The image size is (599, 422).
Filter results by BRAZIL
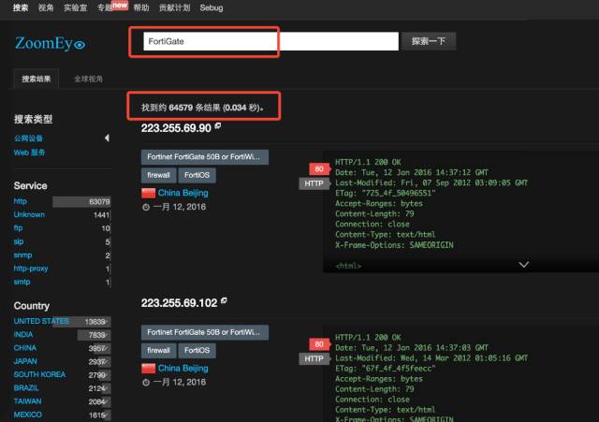(x=26, y=388)
